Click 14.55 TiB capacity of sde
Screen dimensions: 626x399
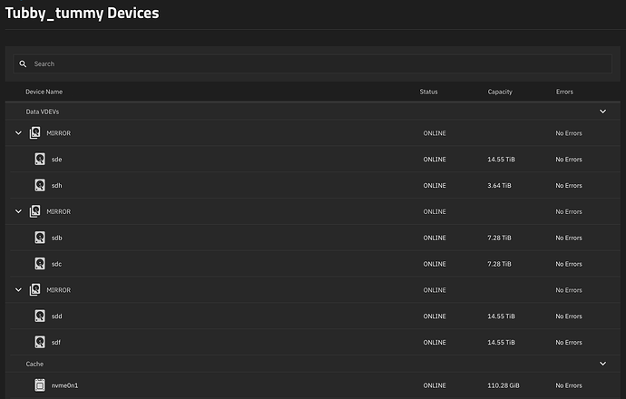pyautogui.click(x=501, y=160)
